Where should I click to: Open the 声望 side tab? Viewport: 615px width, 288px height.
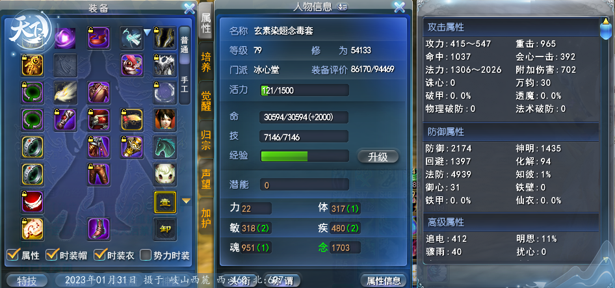[x=206, y=179]
